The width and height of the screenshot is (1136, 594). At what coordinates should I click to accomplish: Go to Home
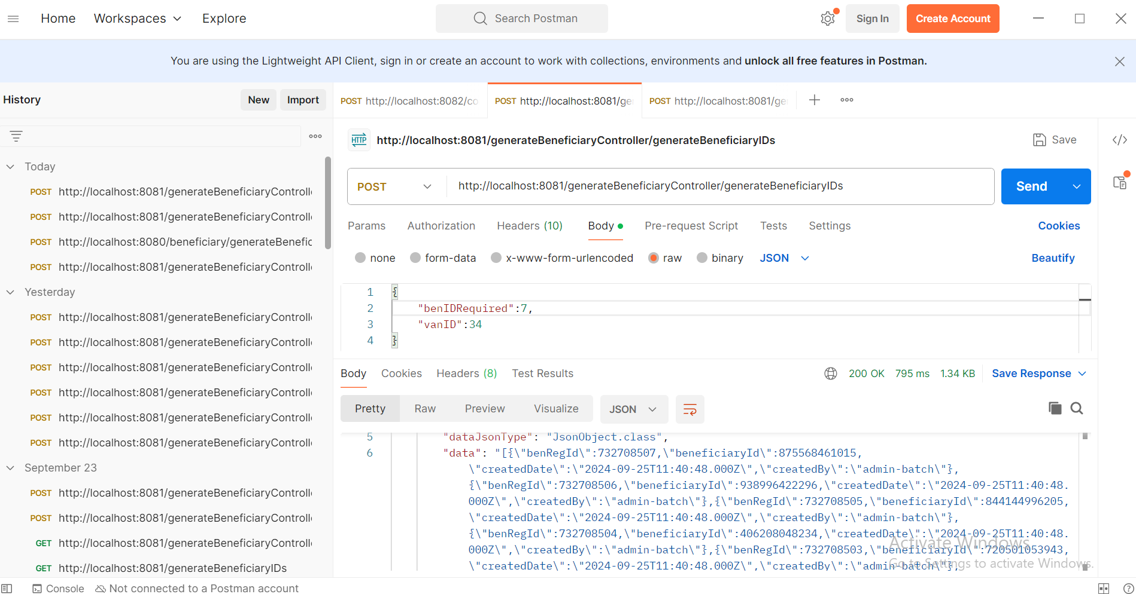(x=58, y=19)
